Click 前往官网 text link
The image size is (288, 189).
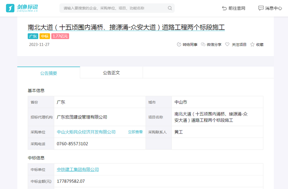click(x=237, y=8)
